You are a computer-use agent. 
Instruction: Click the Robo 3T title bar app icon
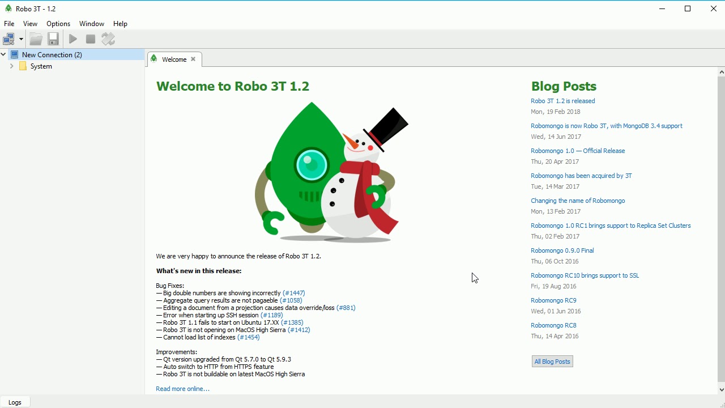tap(8, 8)
